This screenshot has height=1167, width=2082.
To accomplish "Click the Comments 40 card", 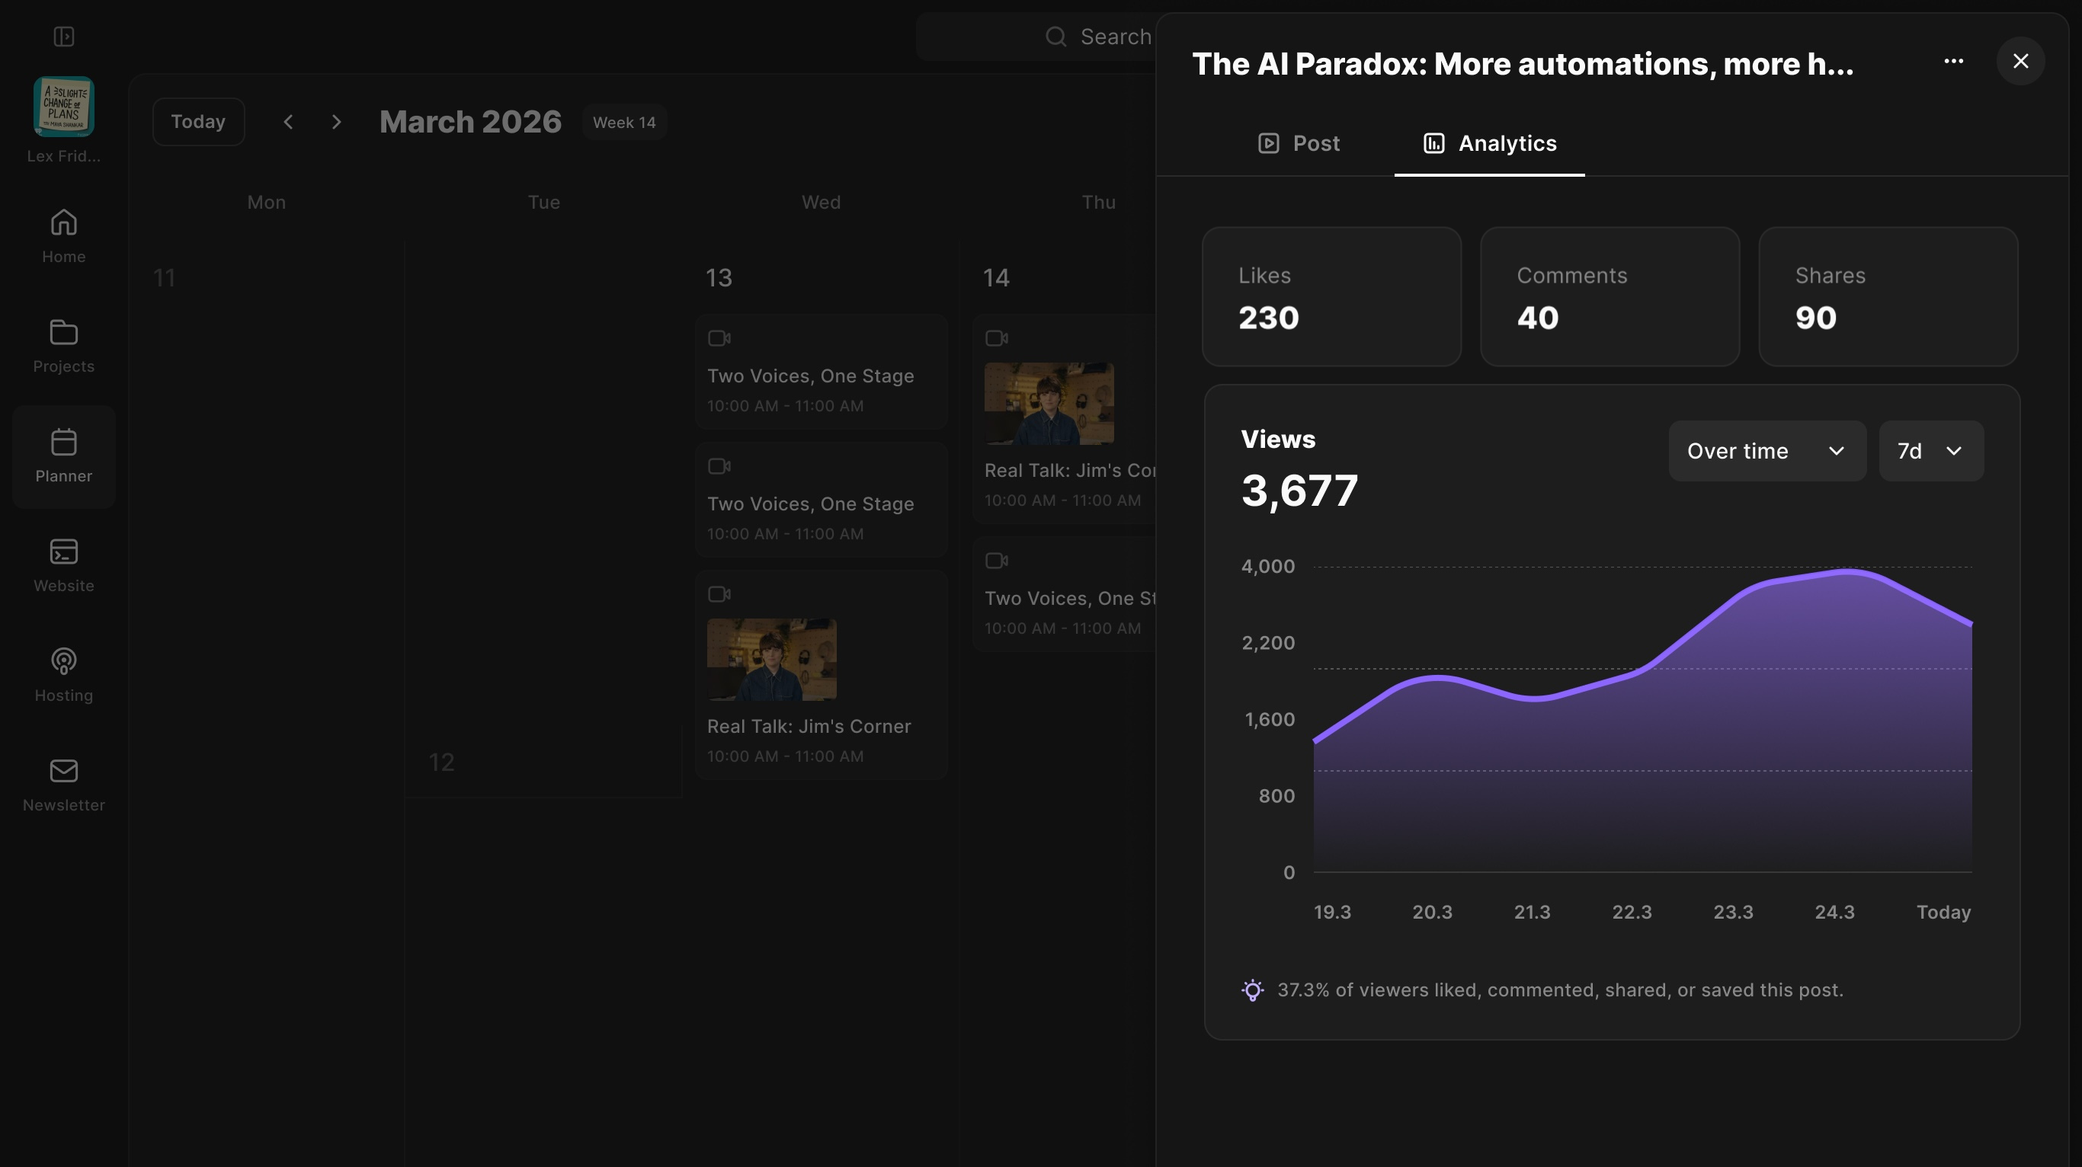I will coord(1610,296).
